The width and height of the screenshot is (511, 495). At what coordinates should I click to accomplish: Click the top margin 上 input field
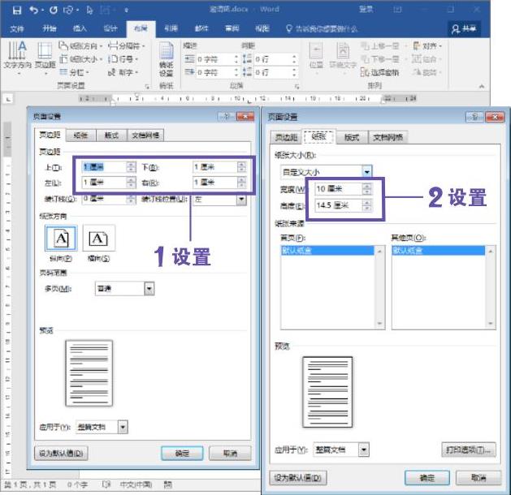(x=104, y=167)
